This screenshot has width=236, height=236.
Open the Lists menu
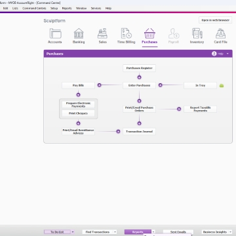pyautogui.click(x=15, y=9)
